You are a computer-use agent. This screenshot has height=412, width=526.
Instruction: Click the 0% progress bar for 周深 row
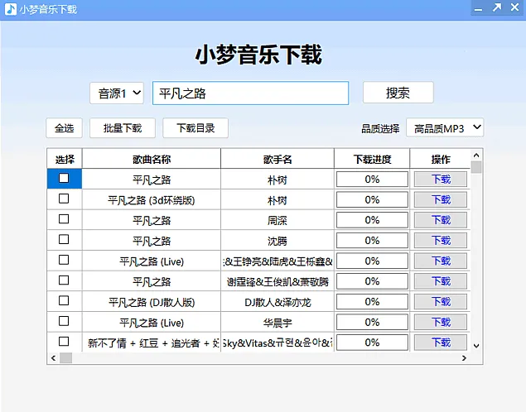[372, 220]
